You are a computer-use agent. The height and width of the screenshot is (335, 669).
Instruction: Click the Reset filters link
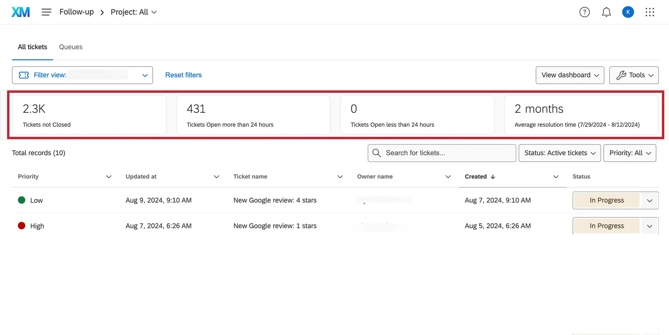pos(183,75)
